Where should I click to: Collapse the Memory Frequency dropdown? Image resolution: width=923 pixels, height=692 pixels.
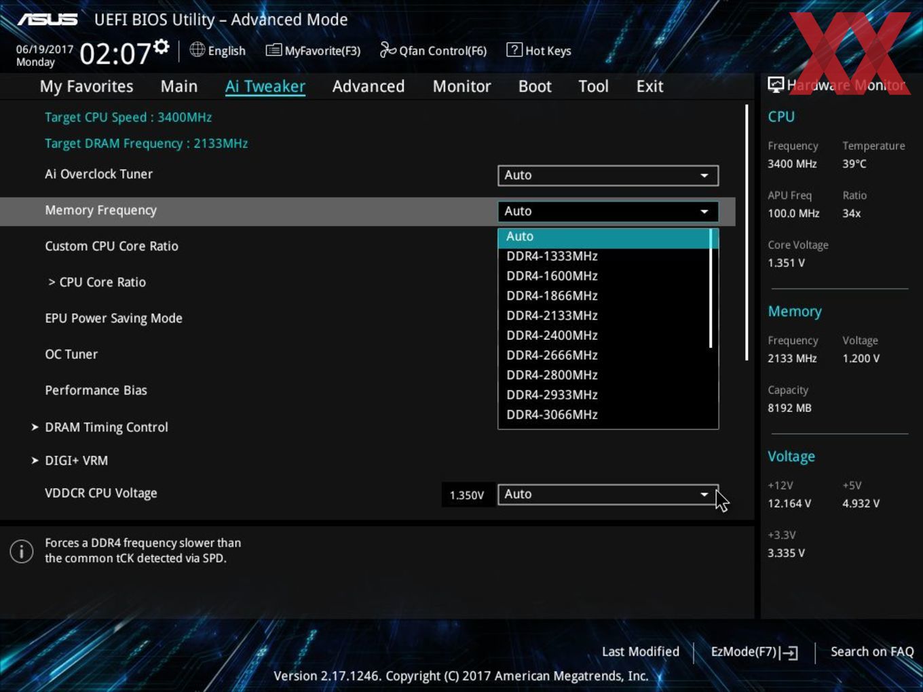click(x=608, y=211)
